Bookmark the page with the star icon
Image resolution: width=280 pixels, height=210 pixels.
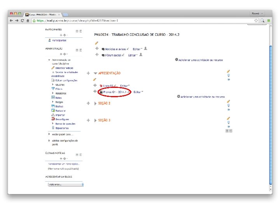[x=256, y=21]
